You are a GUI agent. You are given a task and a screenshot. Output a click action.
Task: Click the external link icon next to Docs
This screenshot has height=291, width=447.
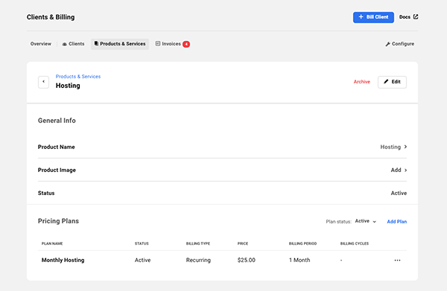(416, 17)
